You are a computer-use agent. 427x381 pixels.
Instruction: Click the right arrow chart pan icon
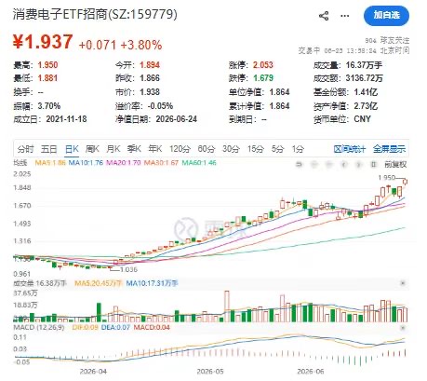click(x=358, y=165)
